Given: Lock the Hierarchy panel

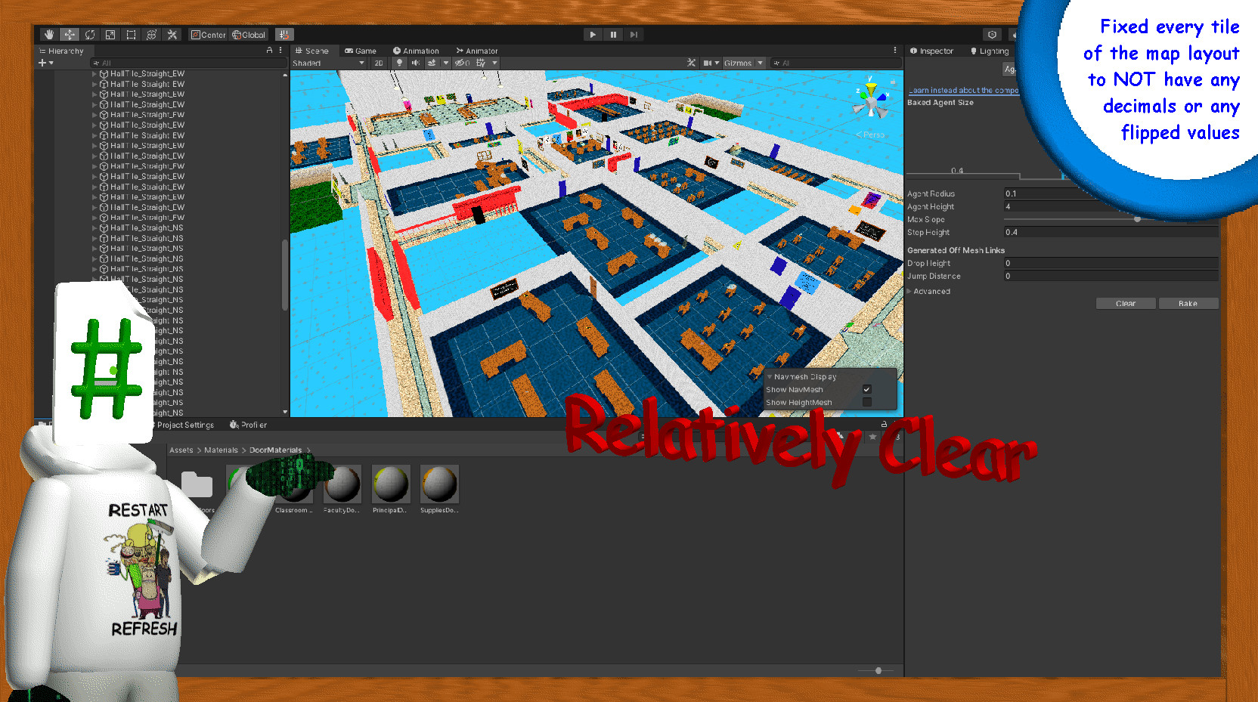Looking at the screenshot, I should pyautogui.click(x=270, y=51).
